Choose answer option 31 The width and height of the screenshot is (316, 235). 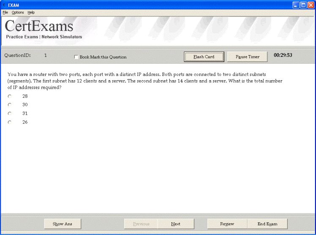tap(10, 113)
